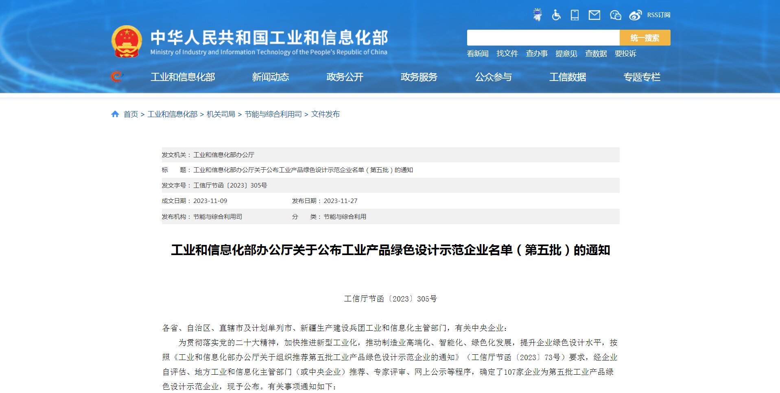Open the 节能与综合利用司 breadcrumb link
This screenshot has width=780, height=393.
[x=273, y=114]
